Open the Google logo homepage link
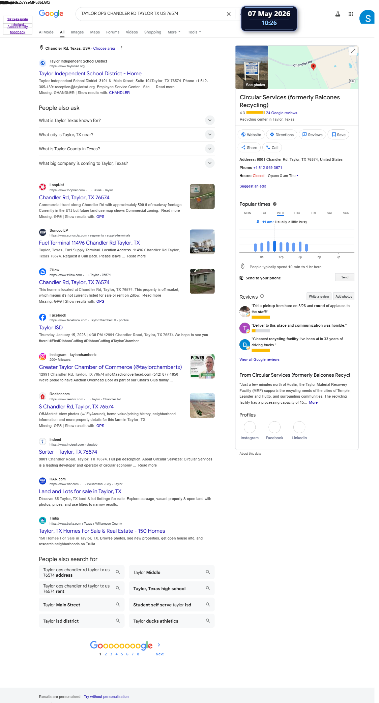This screenshot has height=703, width=379. [51, 14]
